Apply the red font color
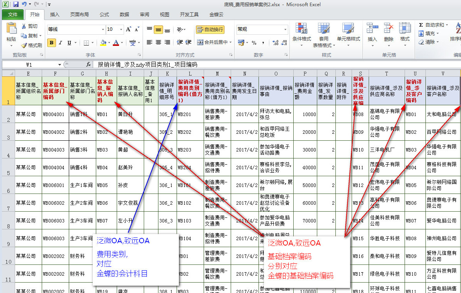This screenshot has width=461, height=293. pyautogui.click(x=116, y=43)
